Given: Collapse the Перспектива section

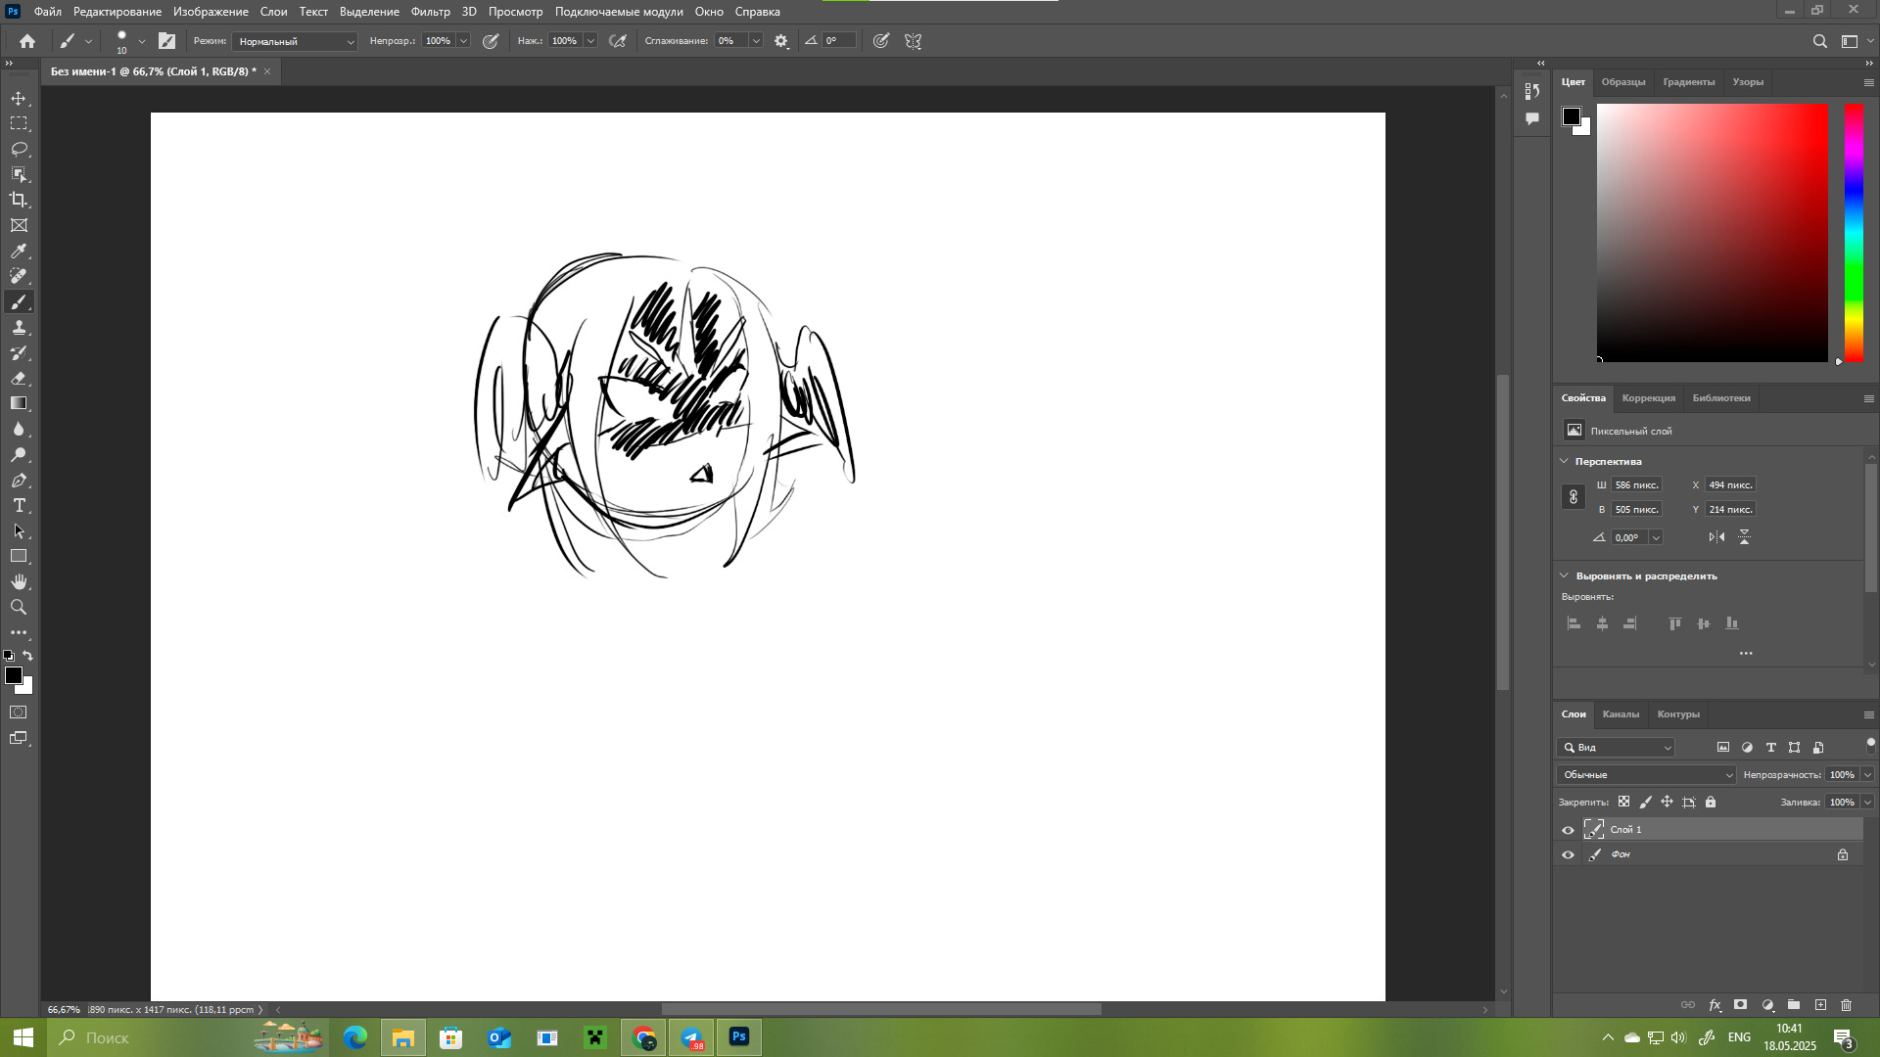Looking at the screenshot, I should pyautogui.click(x=1564, y=461).
